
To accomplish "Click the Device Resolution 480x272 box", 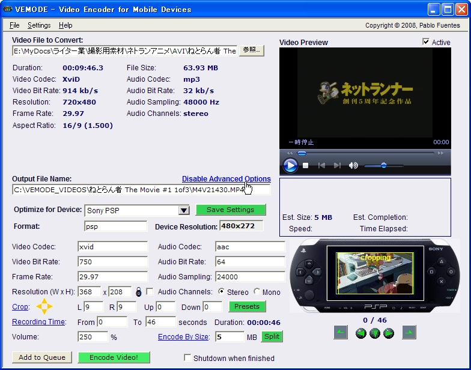I will pyautogui.click(x=242, y=226).
